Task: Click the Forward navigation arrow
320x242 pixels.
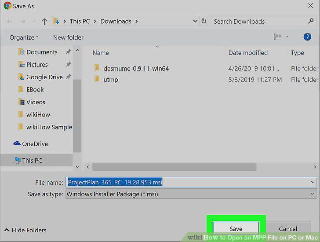Action: (x=23, y=21)
